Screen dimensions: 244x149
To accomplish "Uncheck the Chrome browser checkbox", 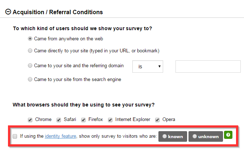I will (x=30, y=120).
